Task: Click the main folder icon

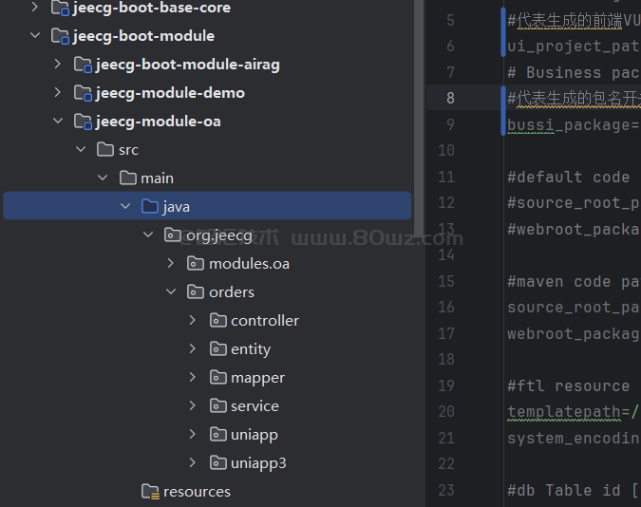Action: coord(128,178)
